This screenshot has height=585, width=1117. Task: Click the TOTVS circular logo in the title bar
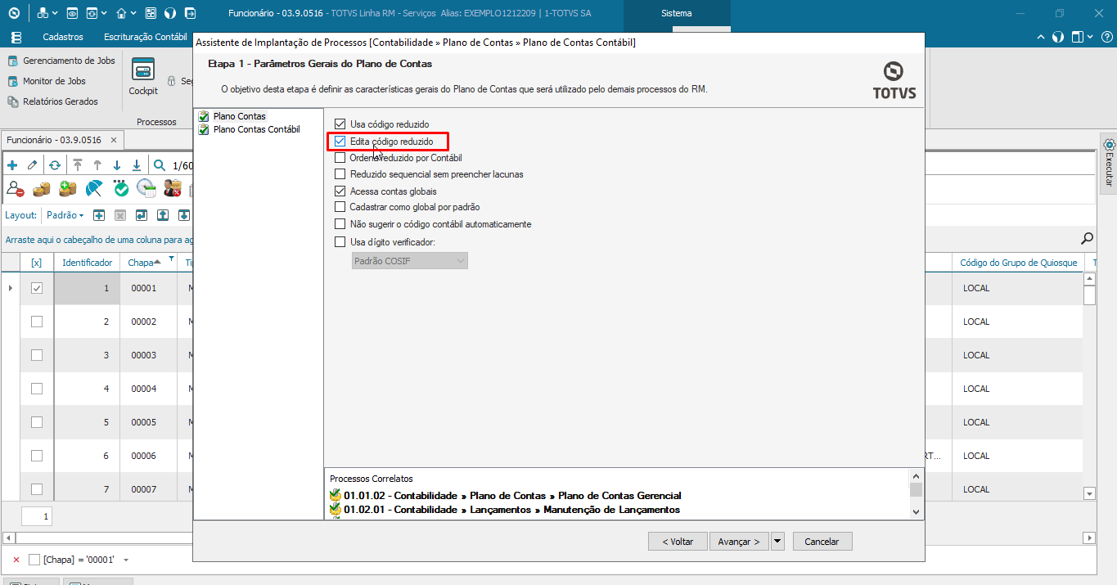(x=13, y=13)
